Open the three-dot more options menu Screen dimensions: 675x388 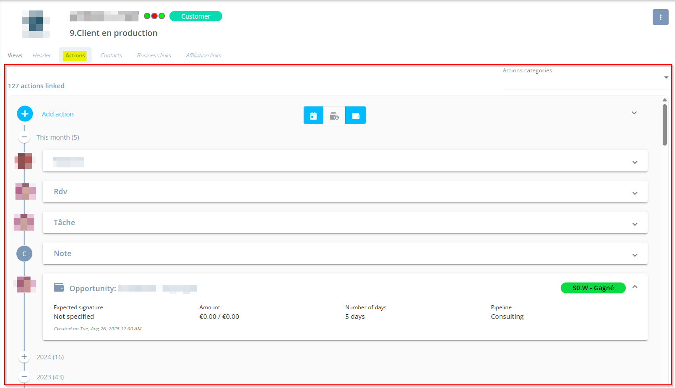coord(660,17)
